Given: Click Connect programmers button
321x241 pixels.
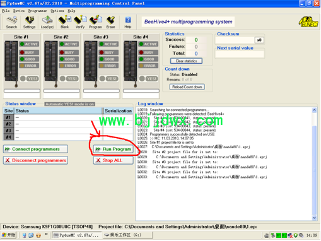Looking at the screenshot, I should point(35,149).
